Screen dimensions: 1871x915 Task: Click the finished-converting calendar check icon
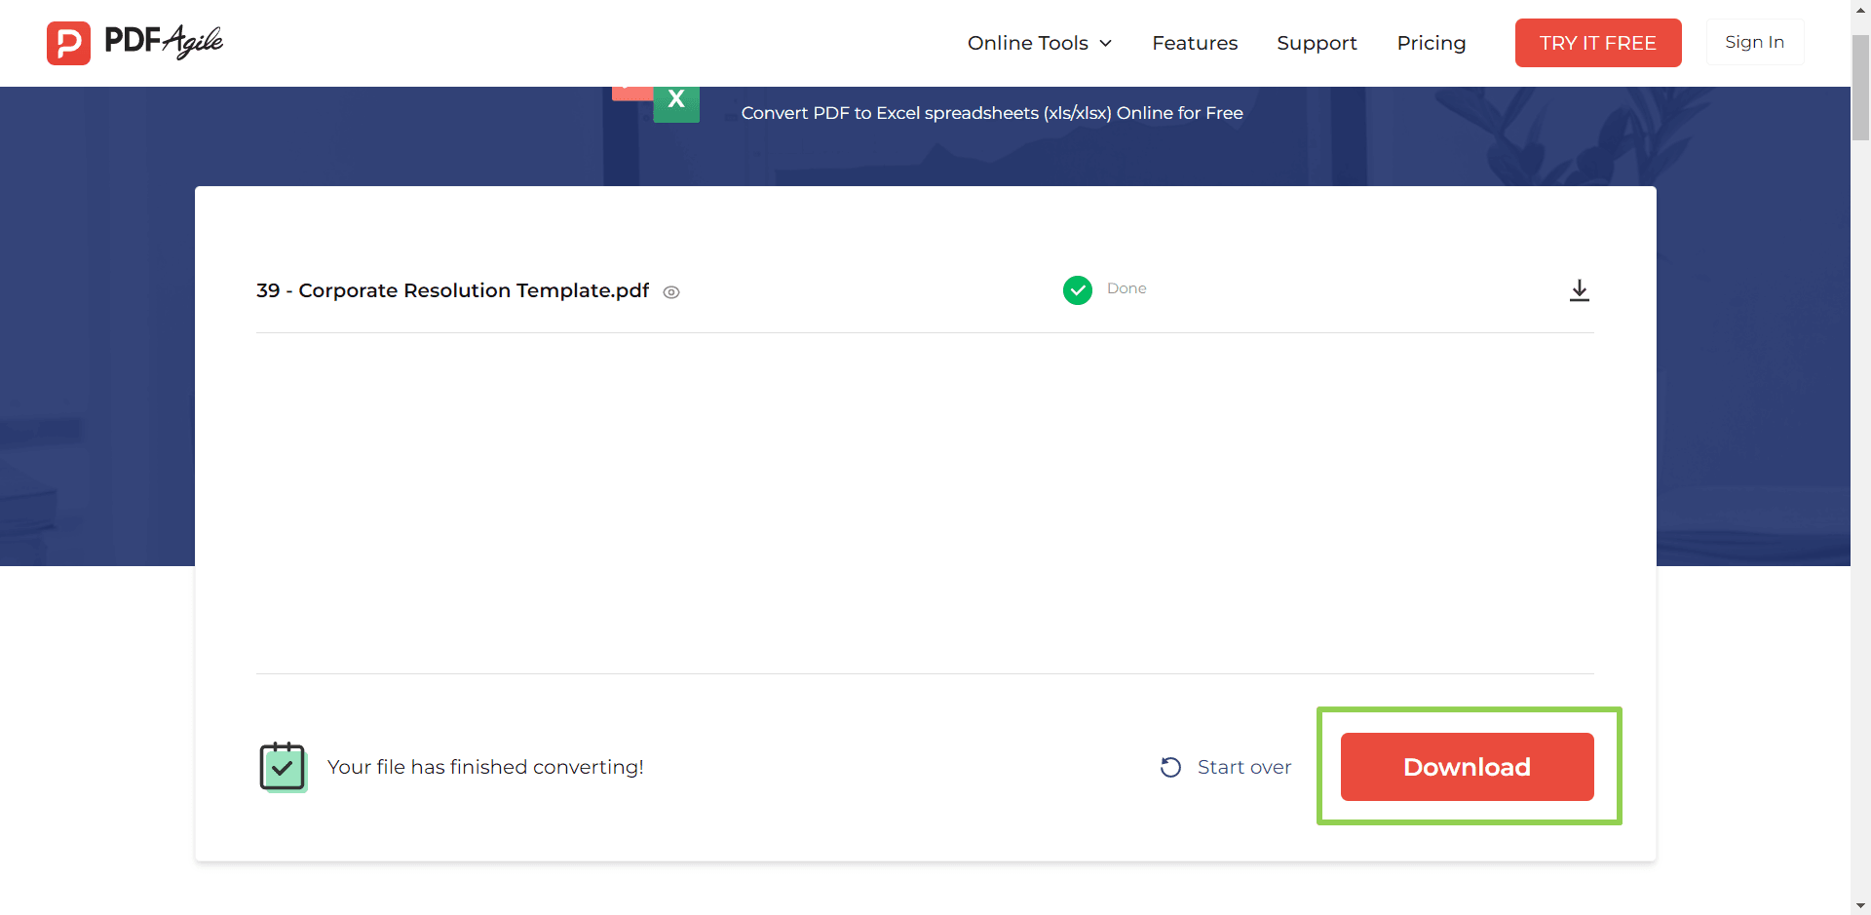[x=284, y=767]
